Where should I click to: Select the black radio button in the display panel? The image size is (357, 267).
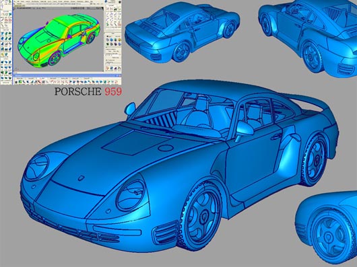(x=107, y=36)
